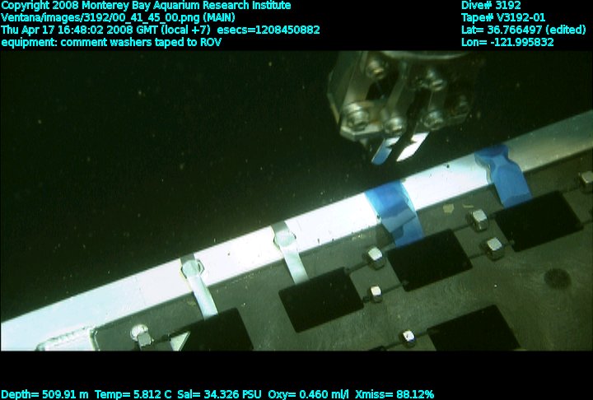Click the Lon= -121.995832 reading
The image size is (593, 400).
click(507, 42)
